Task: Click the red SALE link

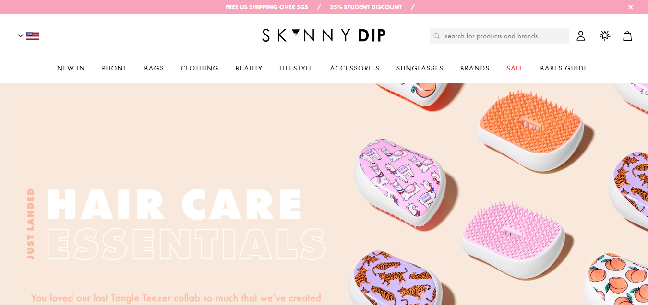Action: tap(515, 68)
